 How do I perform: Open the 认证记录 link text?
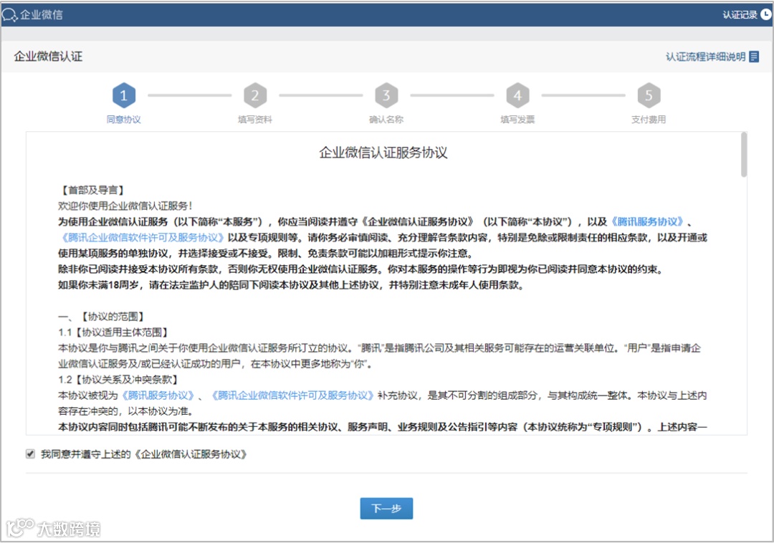[x=740, y=15]
